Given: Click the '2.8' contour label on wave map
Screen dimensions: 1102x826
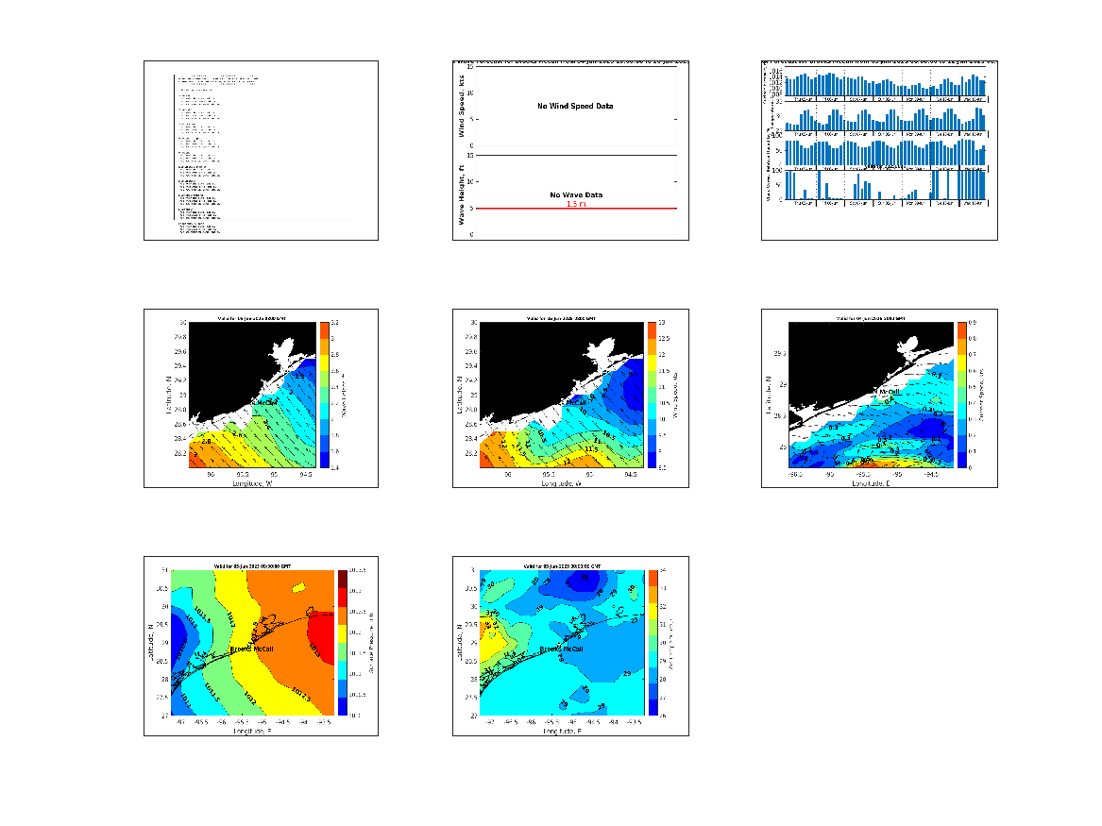Looking at the screenshot, I should (x=206, y=441).
